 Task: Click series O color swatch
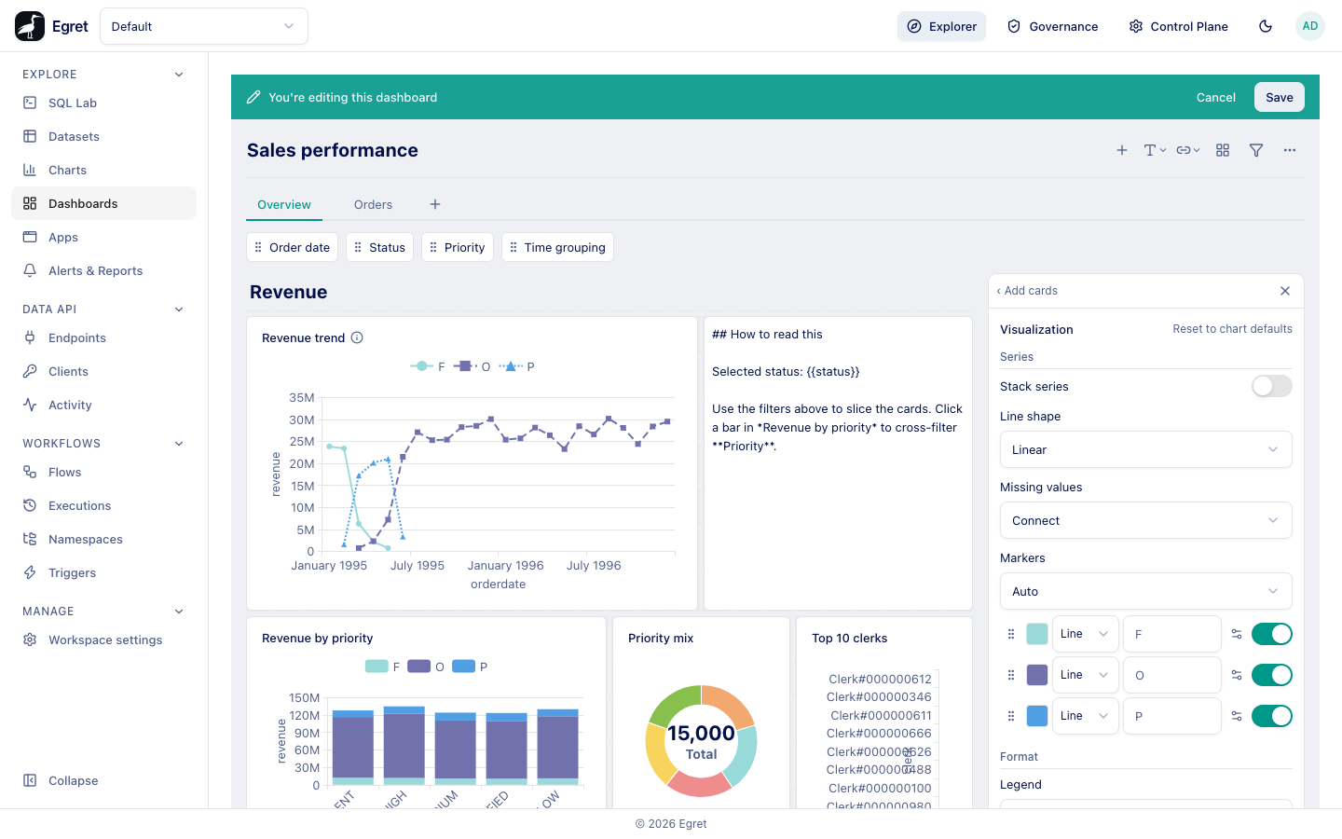tap(1037, 675)
